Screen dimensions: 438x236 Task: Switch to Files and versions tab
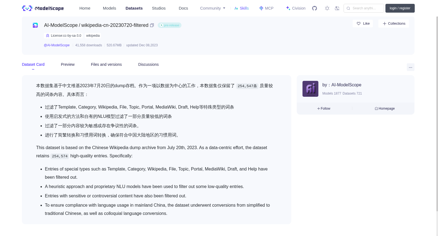point(106,64)
